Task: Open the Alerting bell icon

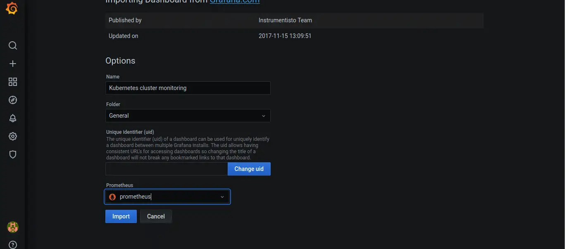Action: 12,118
